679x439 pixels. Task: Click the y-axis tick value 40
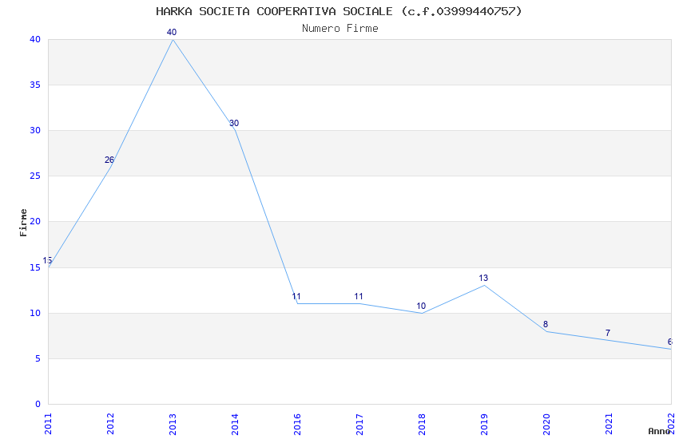tap(35, 39)
